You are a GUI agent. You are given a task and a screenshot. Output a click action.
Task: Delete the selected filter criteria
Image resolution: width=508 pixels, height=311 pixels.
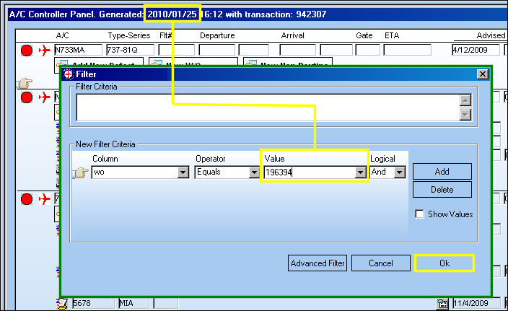click(x=442, y=190)
